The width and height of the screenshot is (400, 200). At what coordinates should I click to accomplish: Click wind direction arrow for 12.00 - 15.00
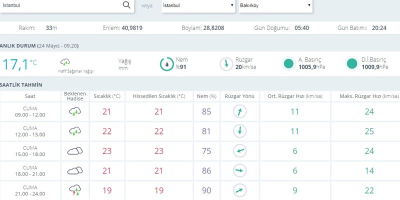click(240, 131)
